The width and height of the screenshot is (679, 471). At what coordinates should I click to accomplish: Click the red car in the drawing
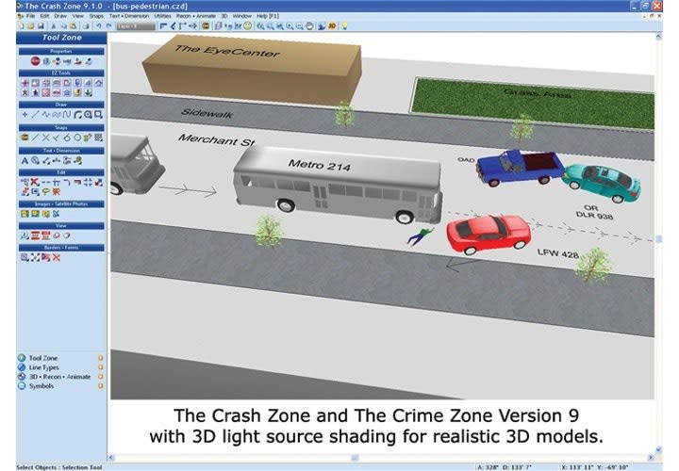pos(488,233)
